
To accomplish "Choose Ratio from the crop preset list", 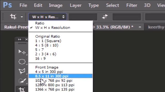I will [61, 23].
